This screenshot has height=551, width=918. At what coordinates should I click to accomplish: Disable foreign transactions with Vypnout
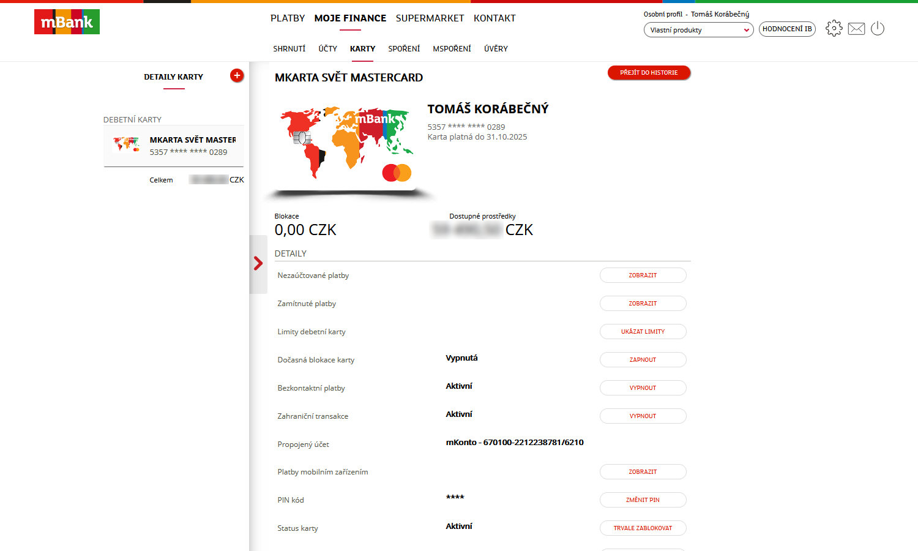pos(643,416)
